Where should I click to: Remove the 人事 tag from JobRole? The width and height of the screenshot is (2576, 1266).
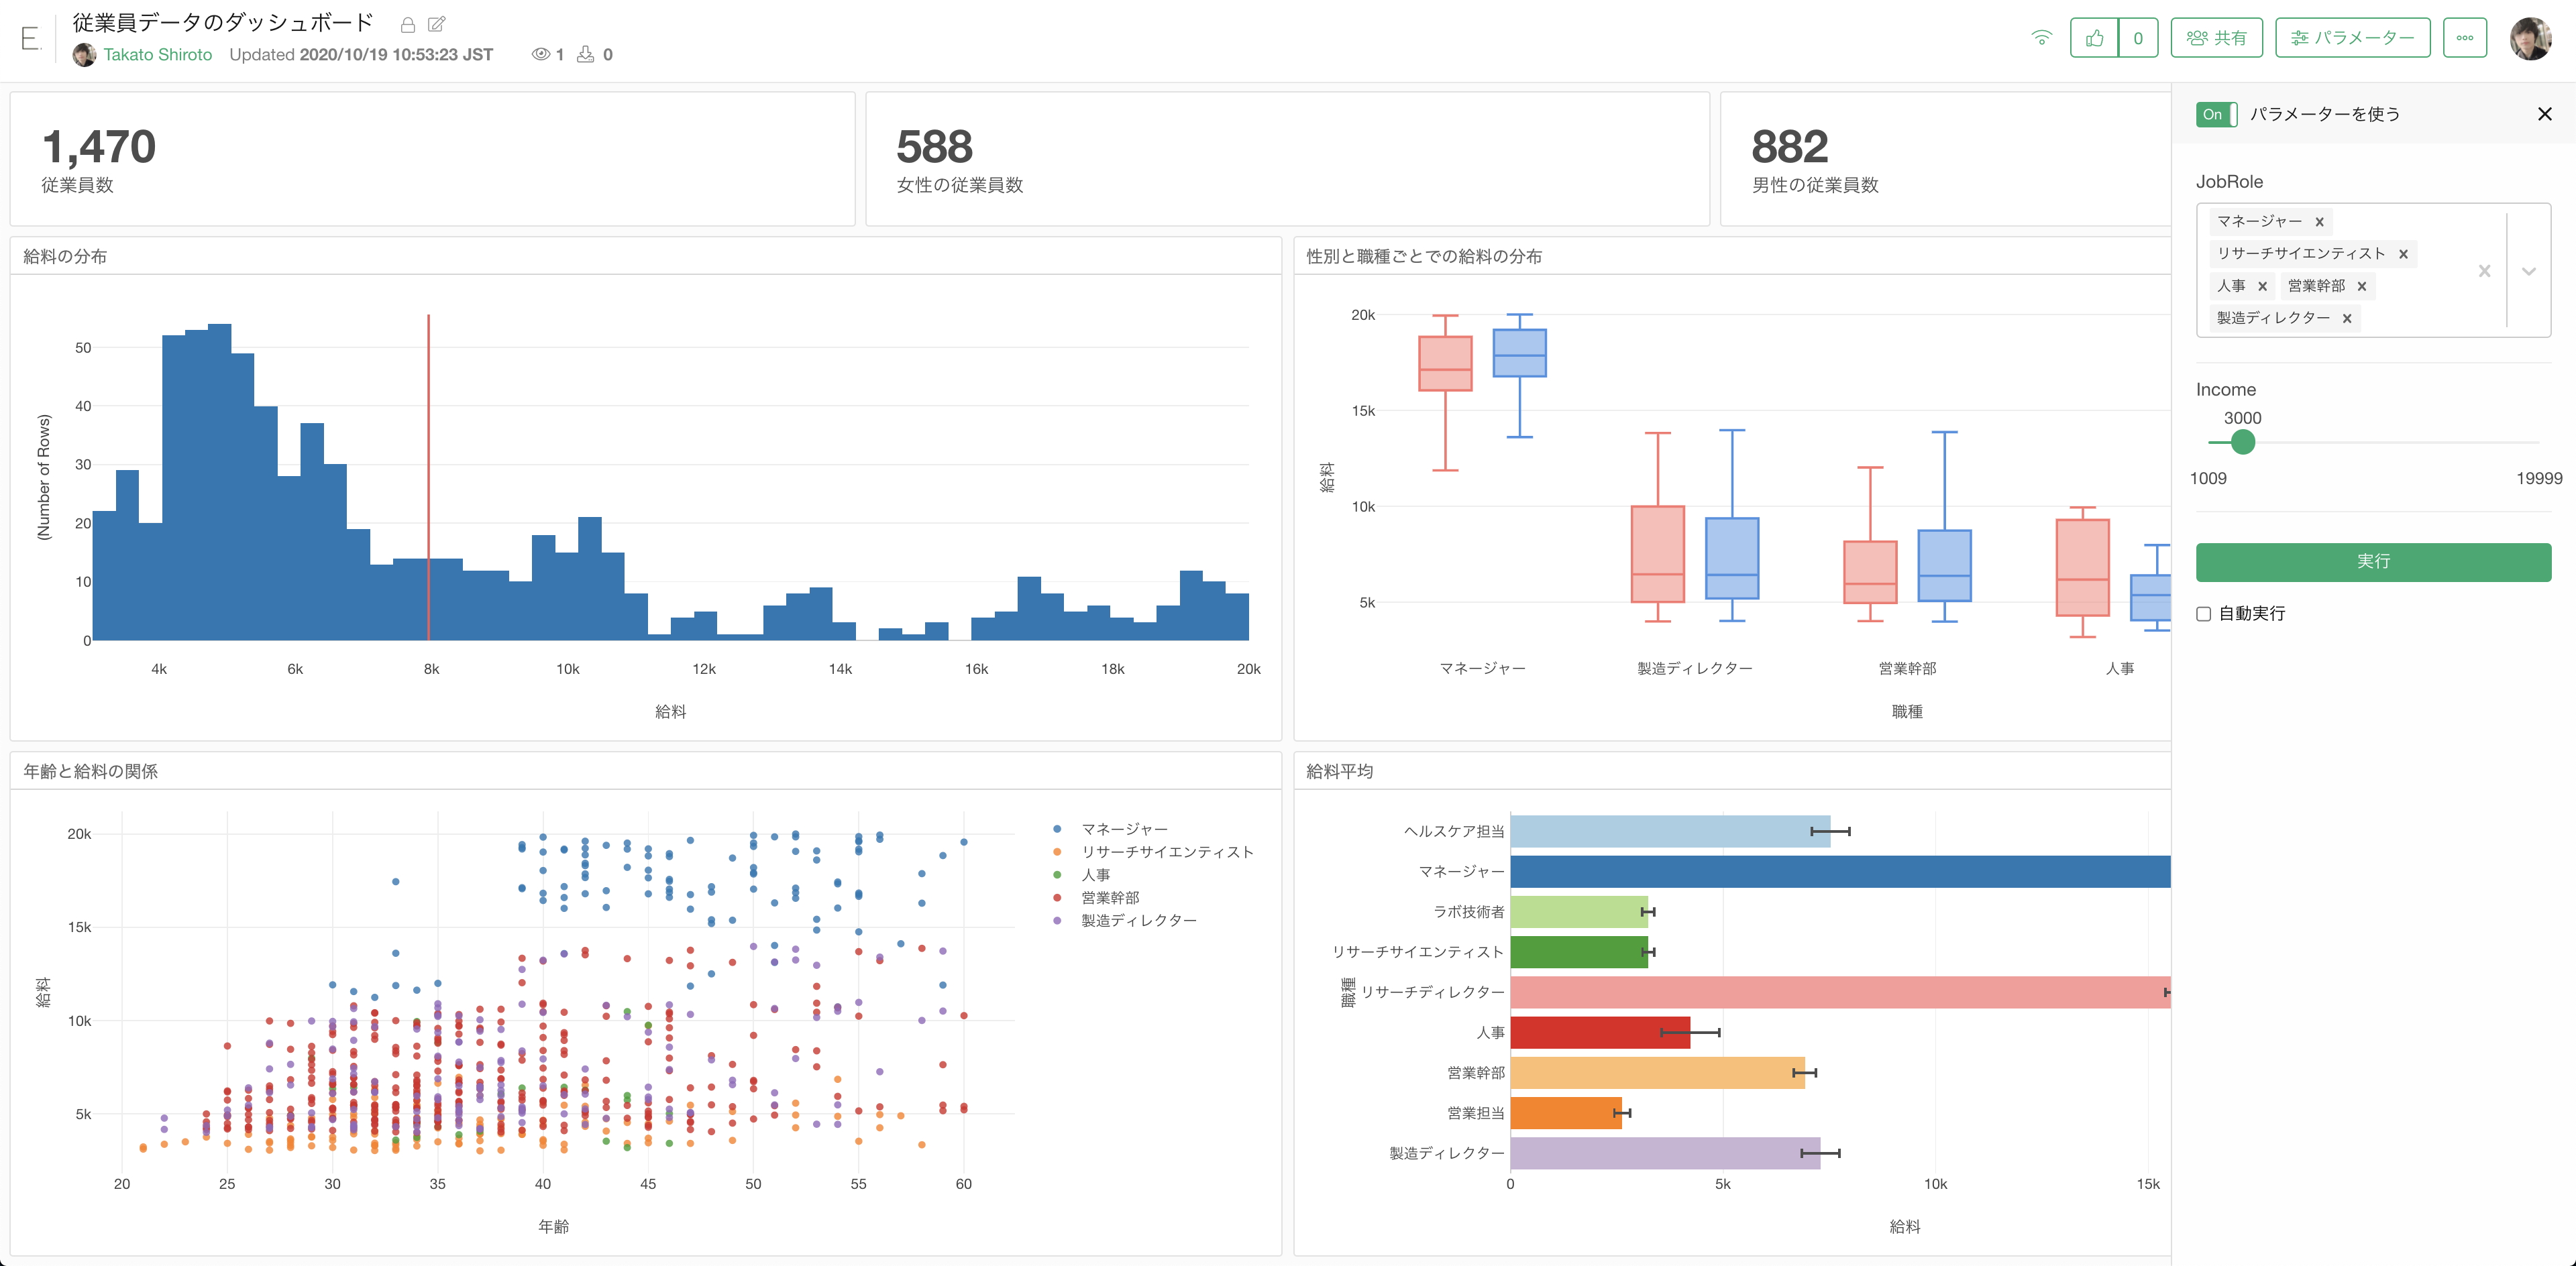[2262, 287]
